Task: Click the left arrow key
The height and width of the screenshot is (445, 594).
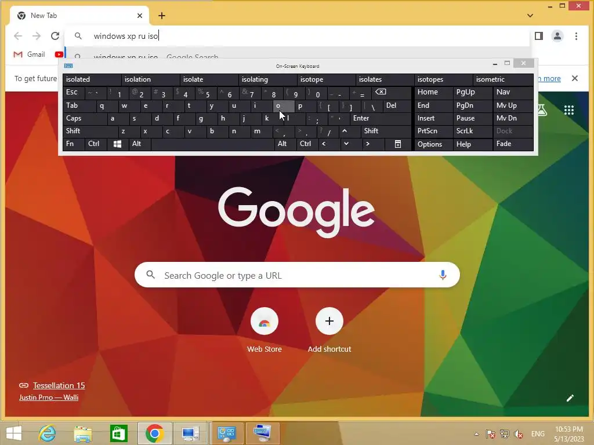Action: click(324, 144)
